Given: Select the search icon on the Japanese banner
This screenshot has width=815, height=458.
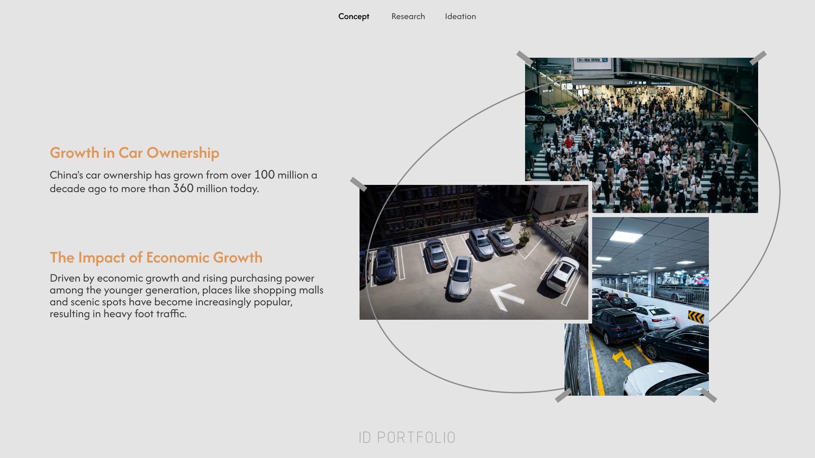Looking at the screenshot, I should coord(606,61).
